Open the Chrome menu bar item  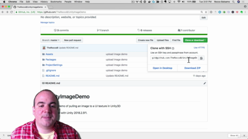[12, 2]
